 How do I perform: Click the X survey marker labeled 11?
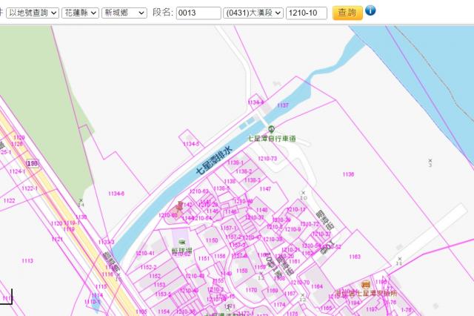(x=399, y=259)
